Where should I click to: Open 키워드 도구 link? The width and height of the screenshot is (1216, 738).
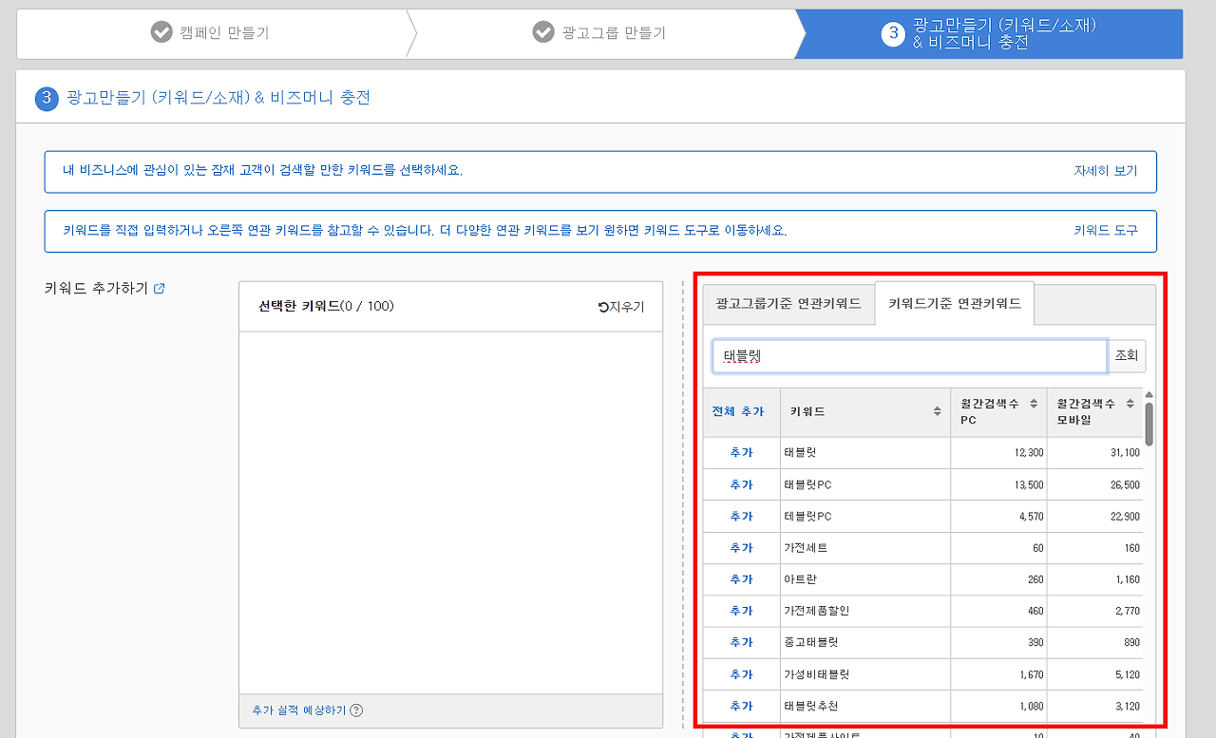1106,230
